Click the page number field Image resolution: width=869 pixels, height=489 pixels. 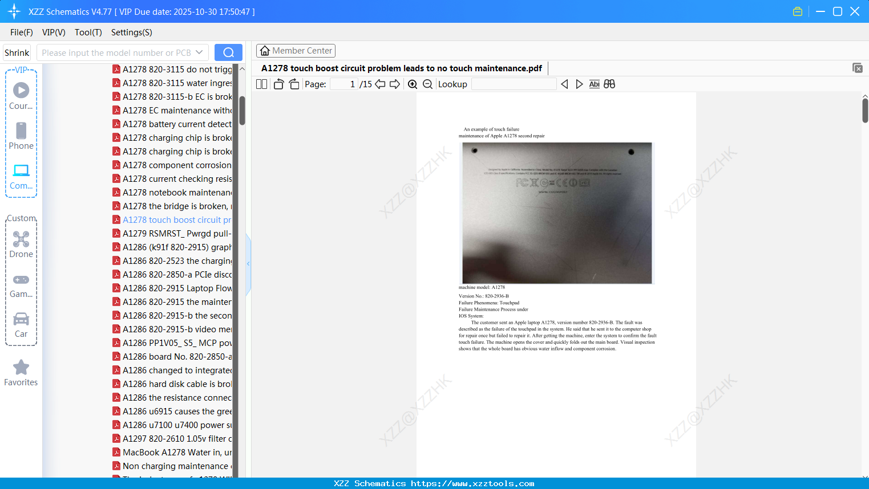pos(343,84)
